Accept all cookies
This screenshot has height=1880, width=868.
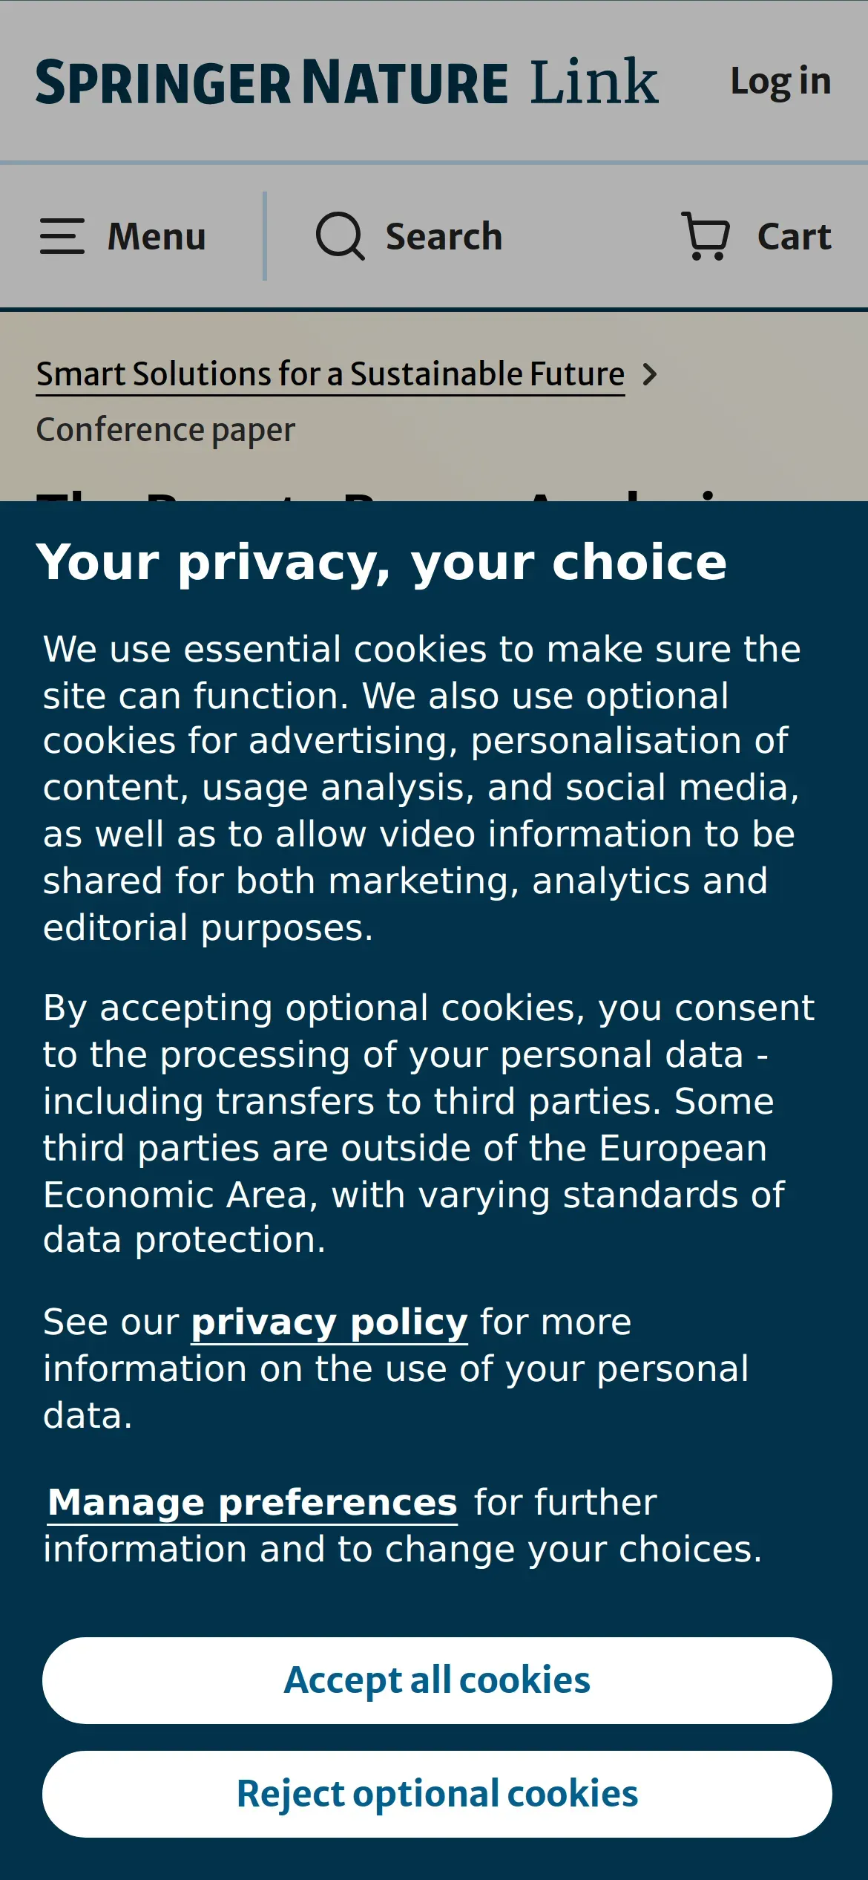coord(437,1680)
